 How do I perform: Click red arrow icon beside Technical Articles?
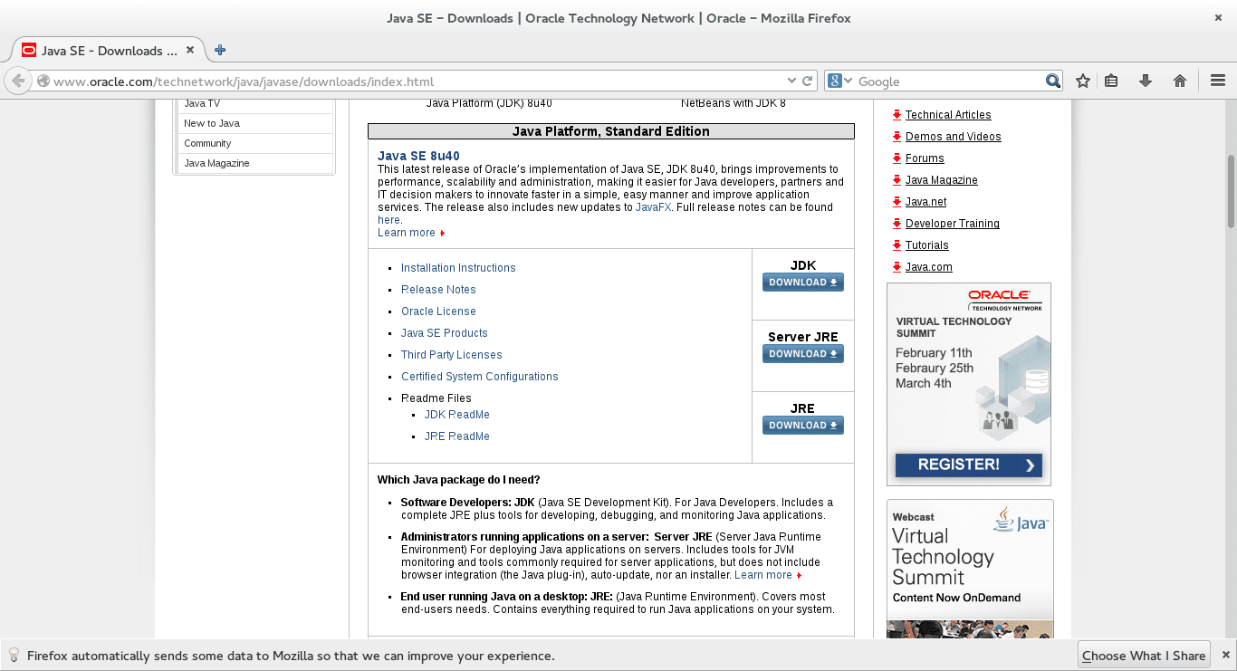897,115
